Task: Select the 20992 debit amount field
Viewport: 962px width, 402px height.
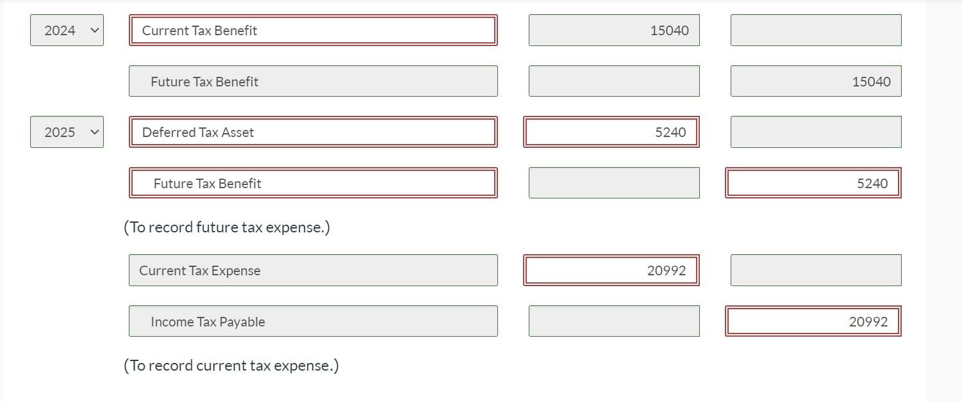Action: pos(611,269)
